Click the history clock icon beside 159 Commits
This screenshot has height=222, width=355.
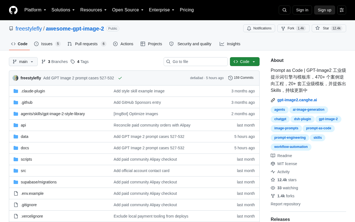point(230,78)
